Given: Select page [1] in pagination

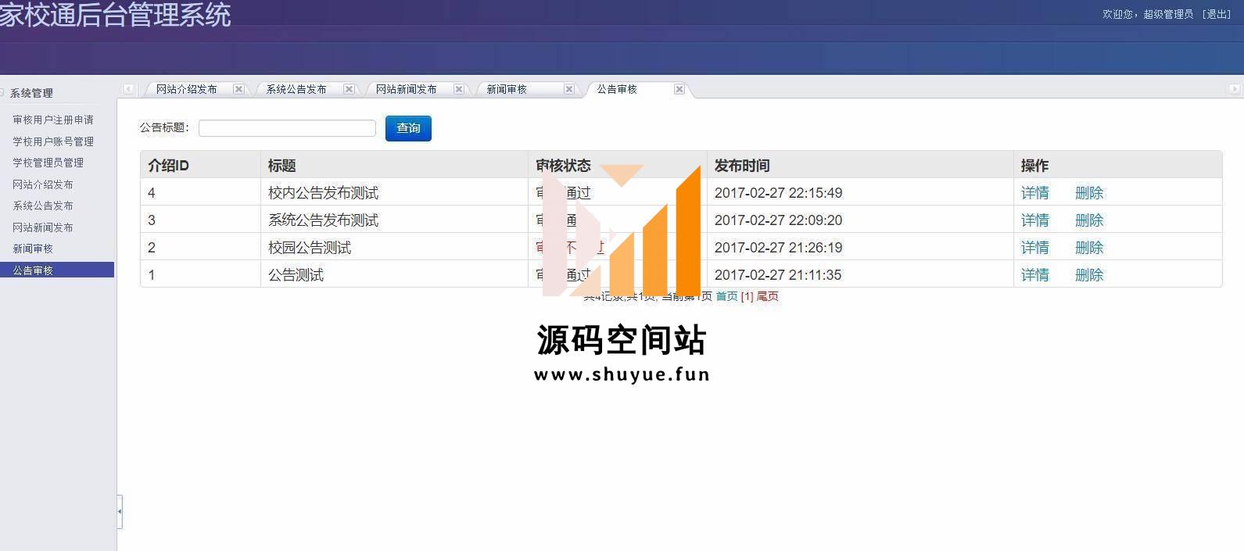Looking at the screenshot, I should coord(747,296).
